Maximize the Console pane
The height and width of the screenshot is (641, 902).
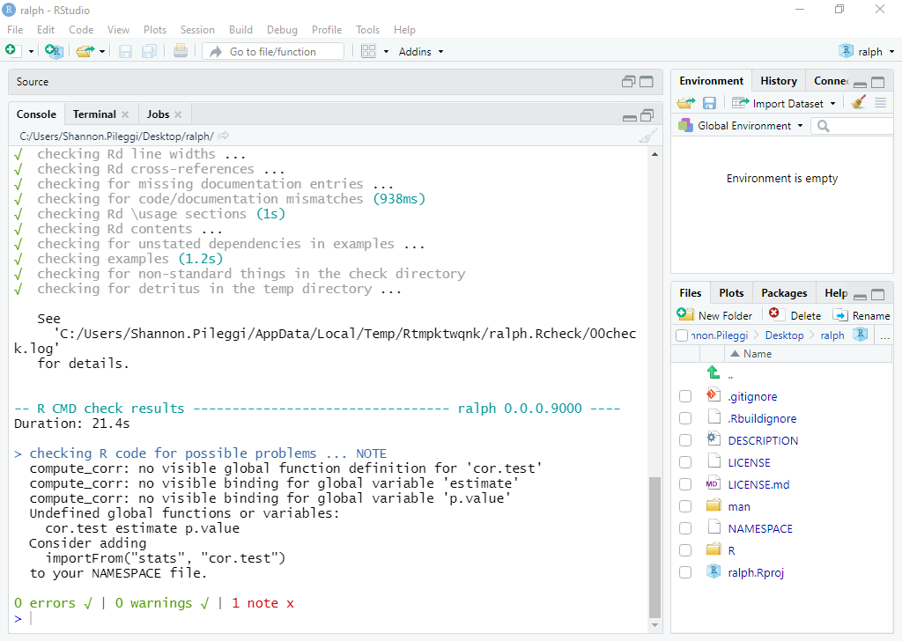coord(647,115)
